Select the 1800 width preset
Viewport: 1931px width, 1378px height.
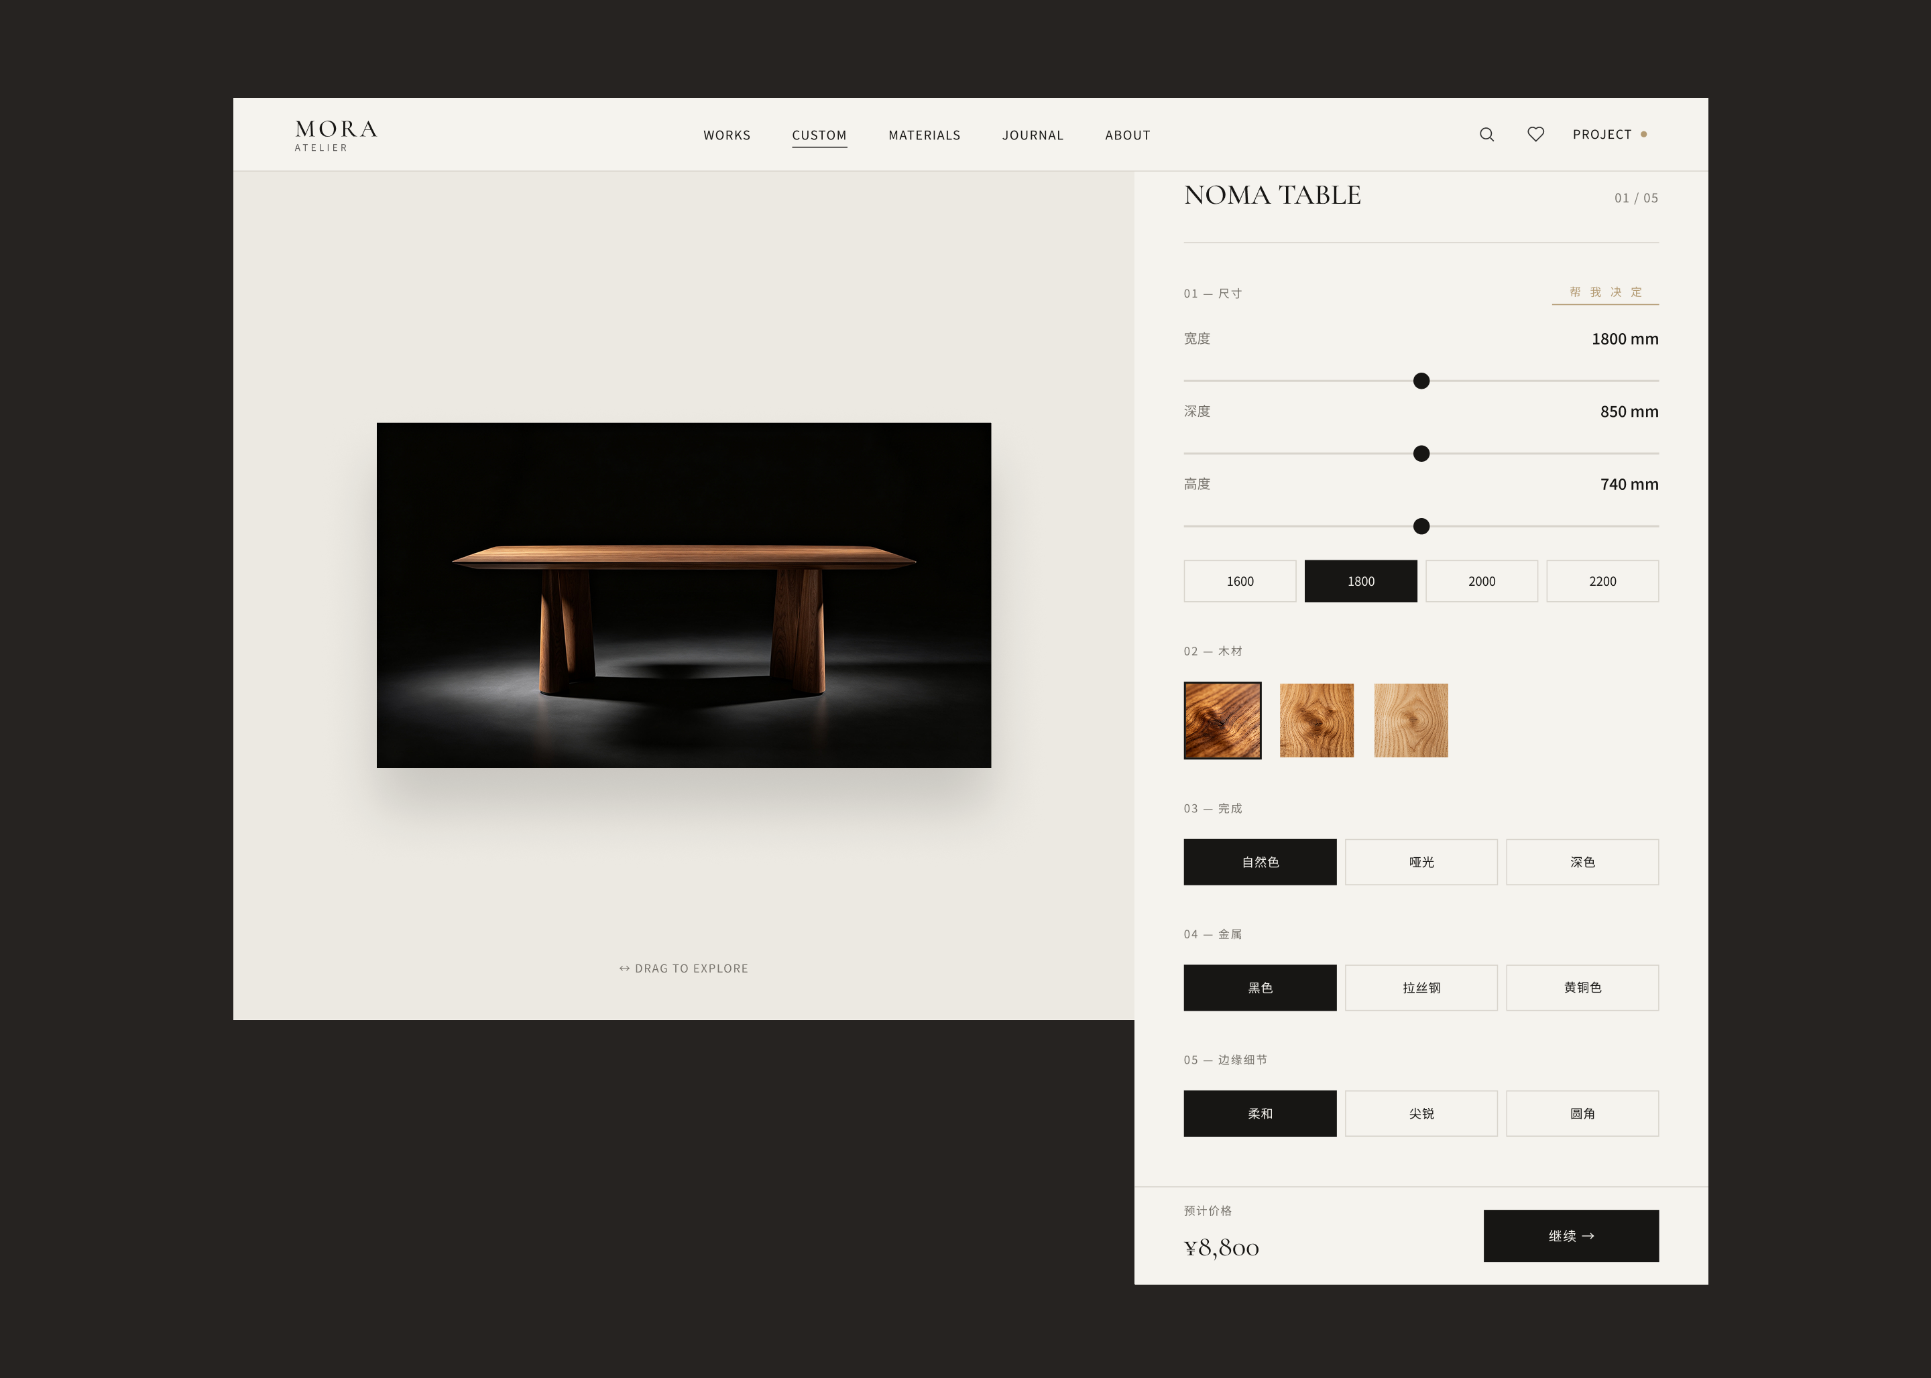click(x=1360, y=581)
